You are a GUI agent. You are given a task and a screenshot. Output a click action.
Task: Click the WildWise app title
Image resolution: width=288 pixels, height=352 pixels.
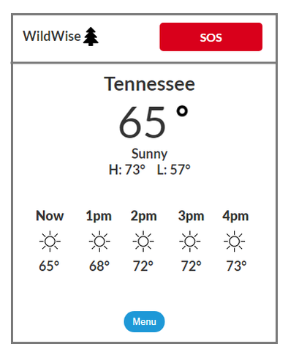pyautogui.click(x=52, y=36)
